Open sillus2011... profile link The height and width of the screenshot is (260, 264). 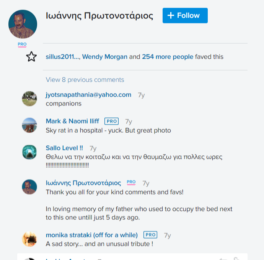(x=63, y=57)
